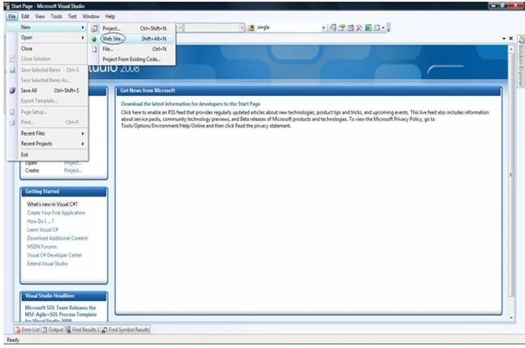Open the Other Windows icon dropdown arrow
The height and width of the screenshot is (348, 525).
pos(383,28)
